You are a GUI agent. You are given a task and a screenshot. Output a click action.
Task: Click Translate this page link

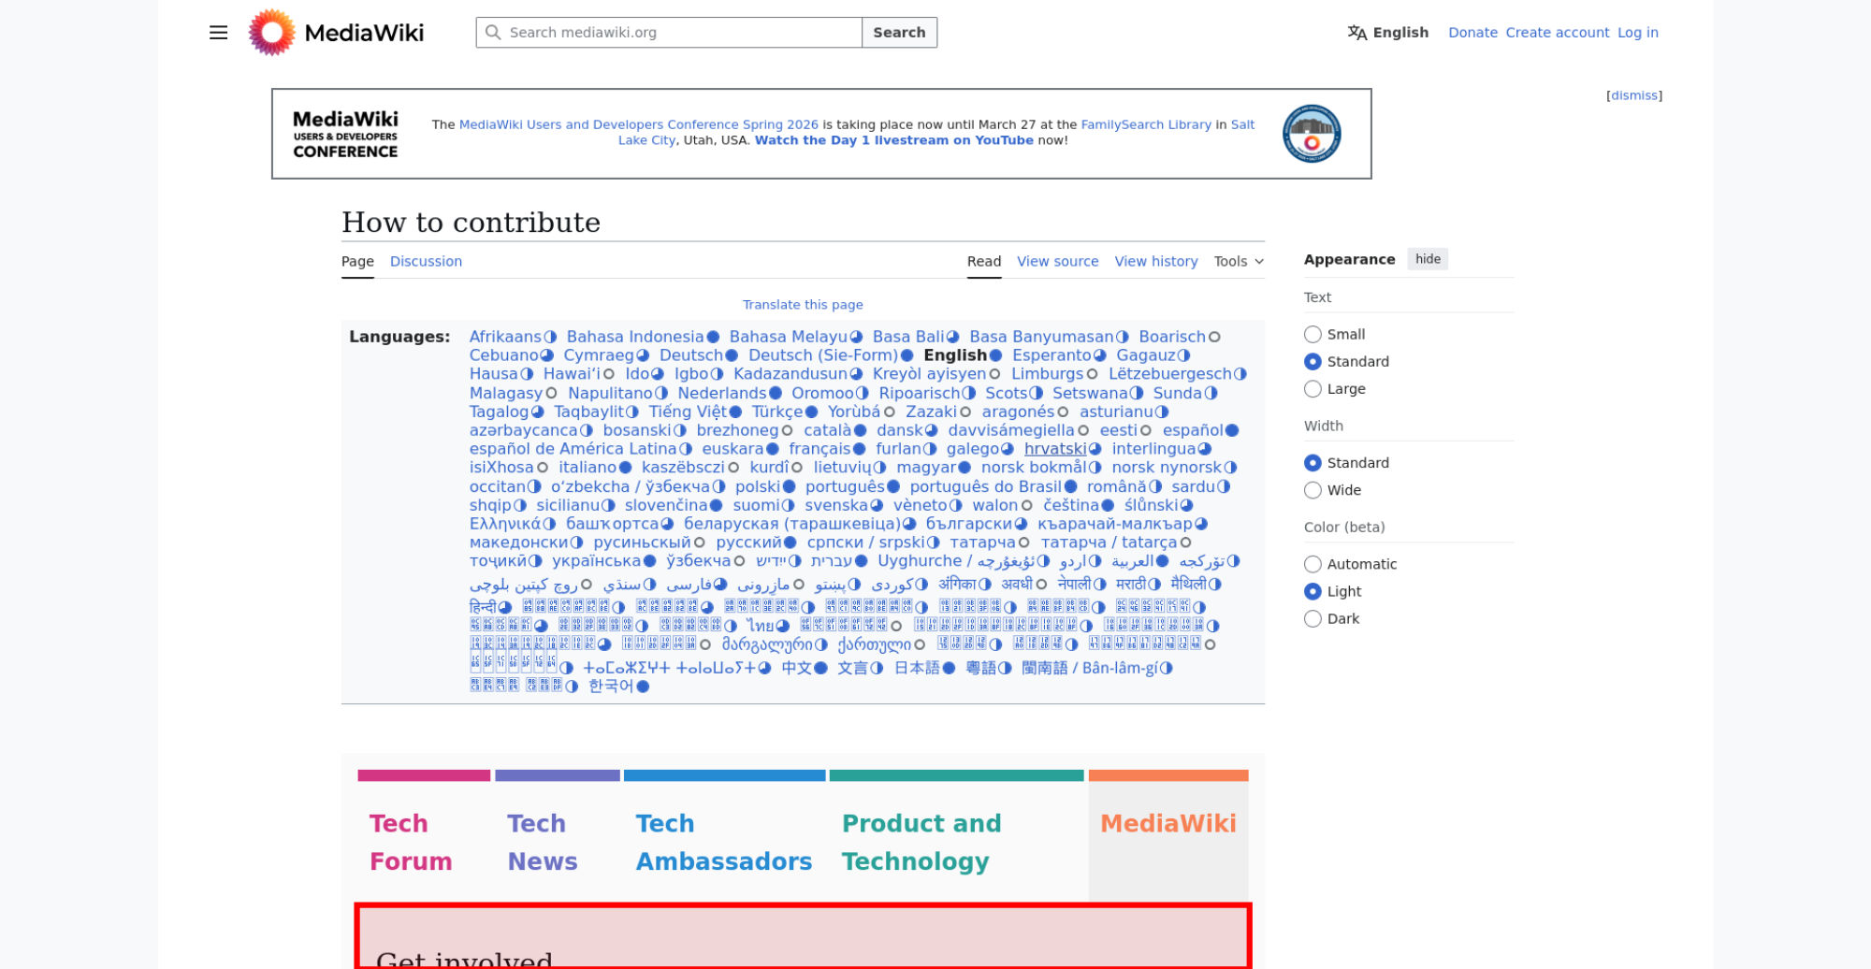click(802, 305)
